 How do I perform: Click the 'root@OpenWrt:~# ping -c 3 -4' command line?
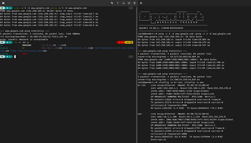click(x=184, y=34)
